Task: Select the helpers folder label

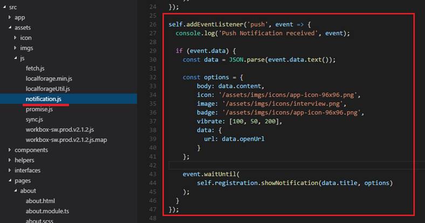Action: (x=24, y=160)
